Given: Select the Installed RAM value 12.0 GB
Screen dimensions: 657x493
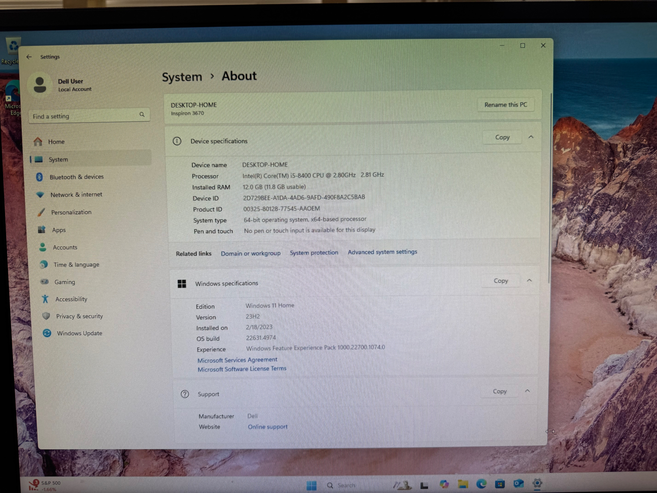Looking at the screenshot, I should 274,187.
